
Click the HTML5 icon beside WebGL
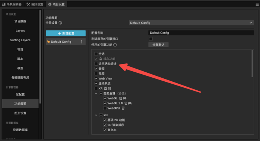121,98
